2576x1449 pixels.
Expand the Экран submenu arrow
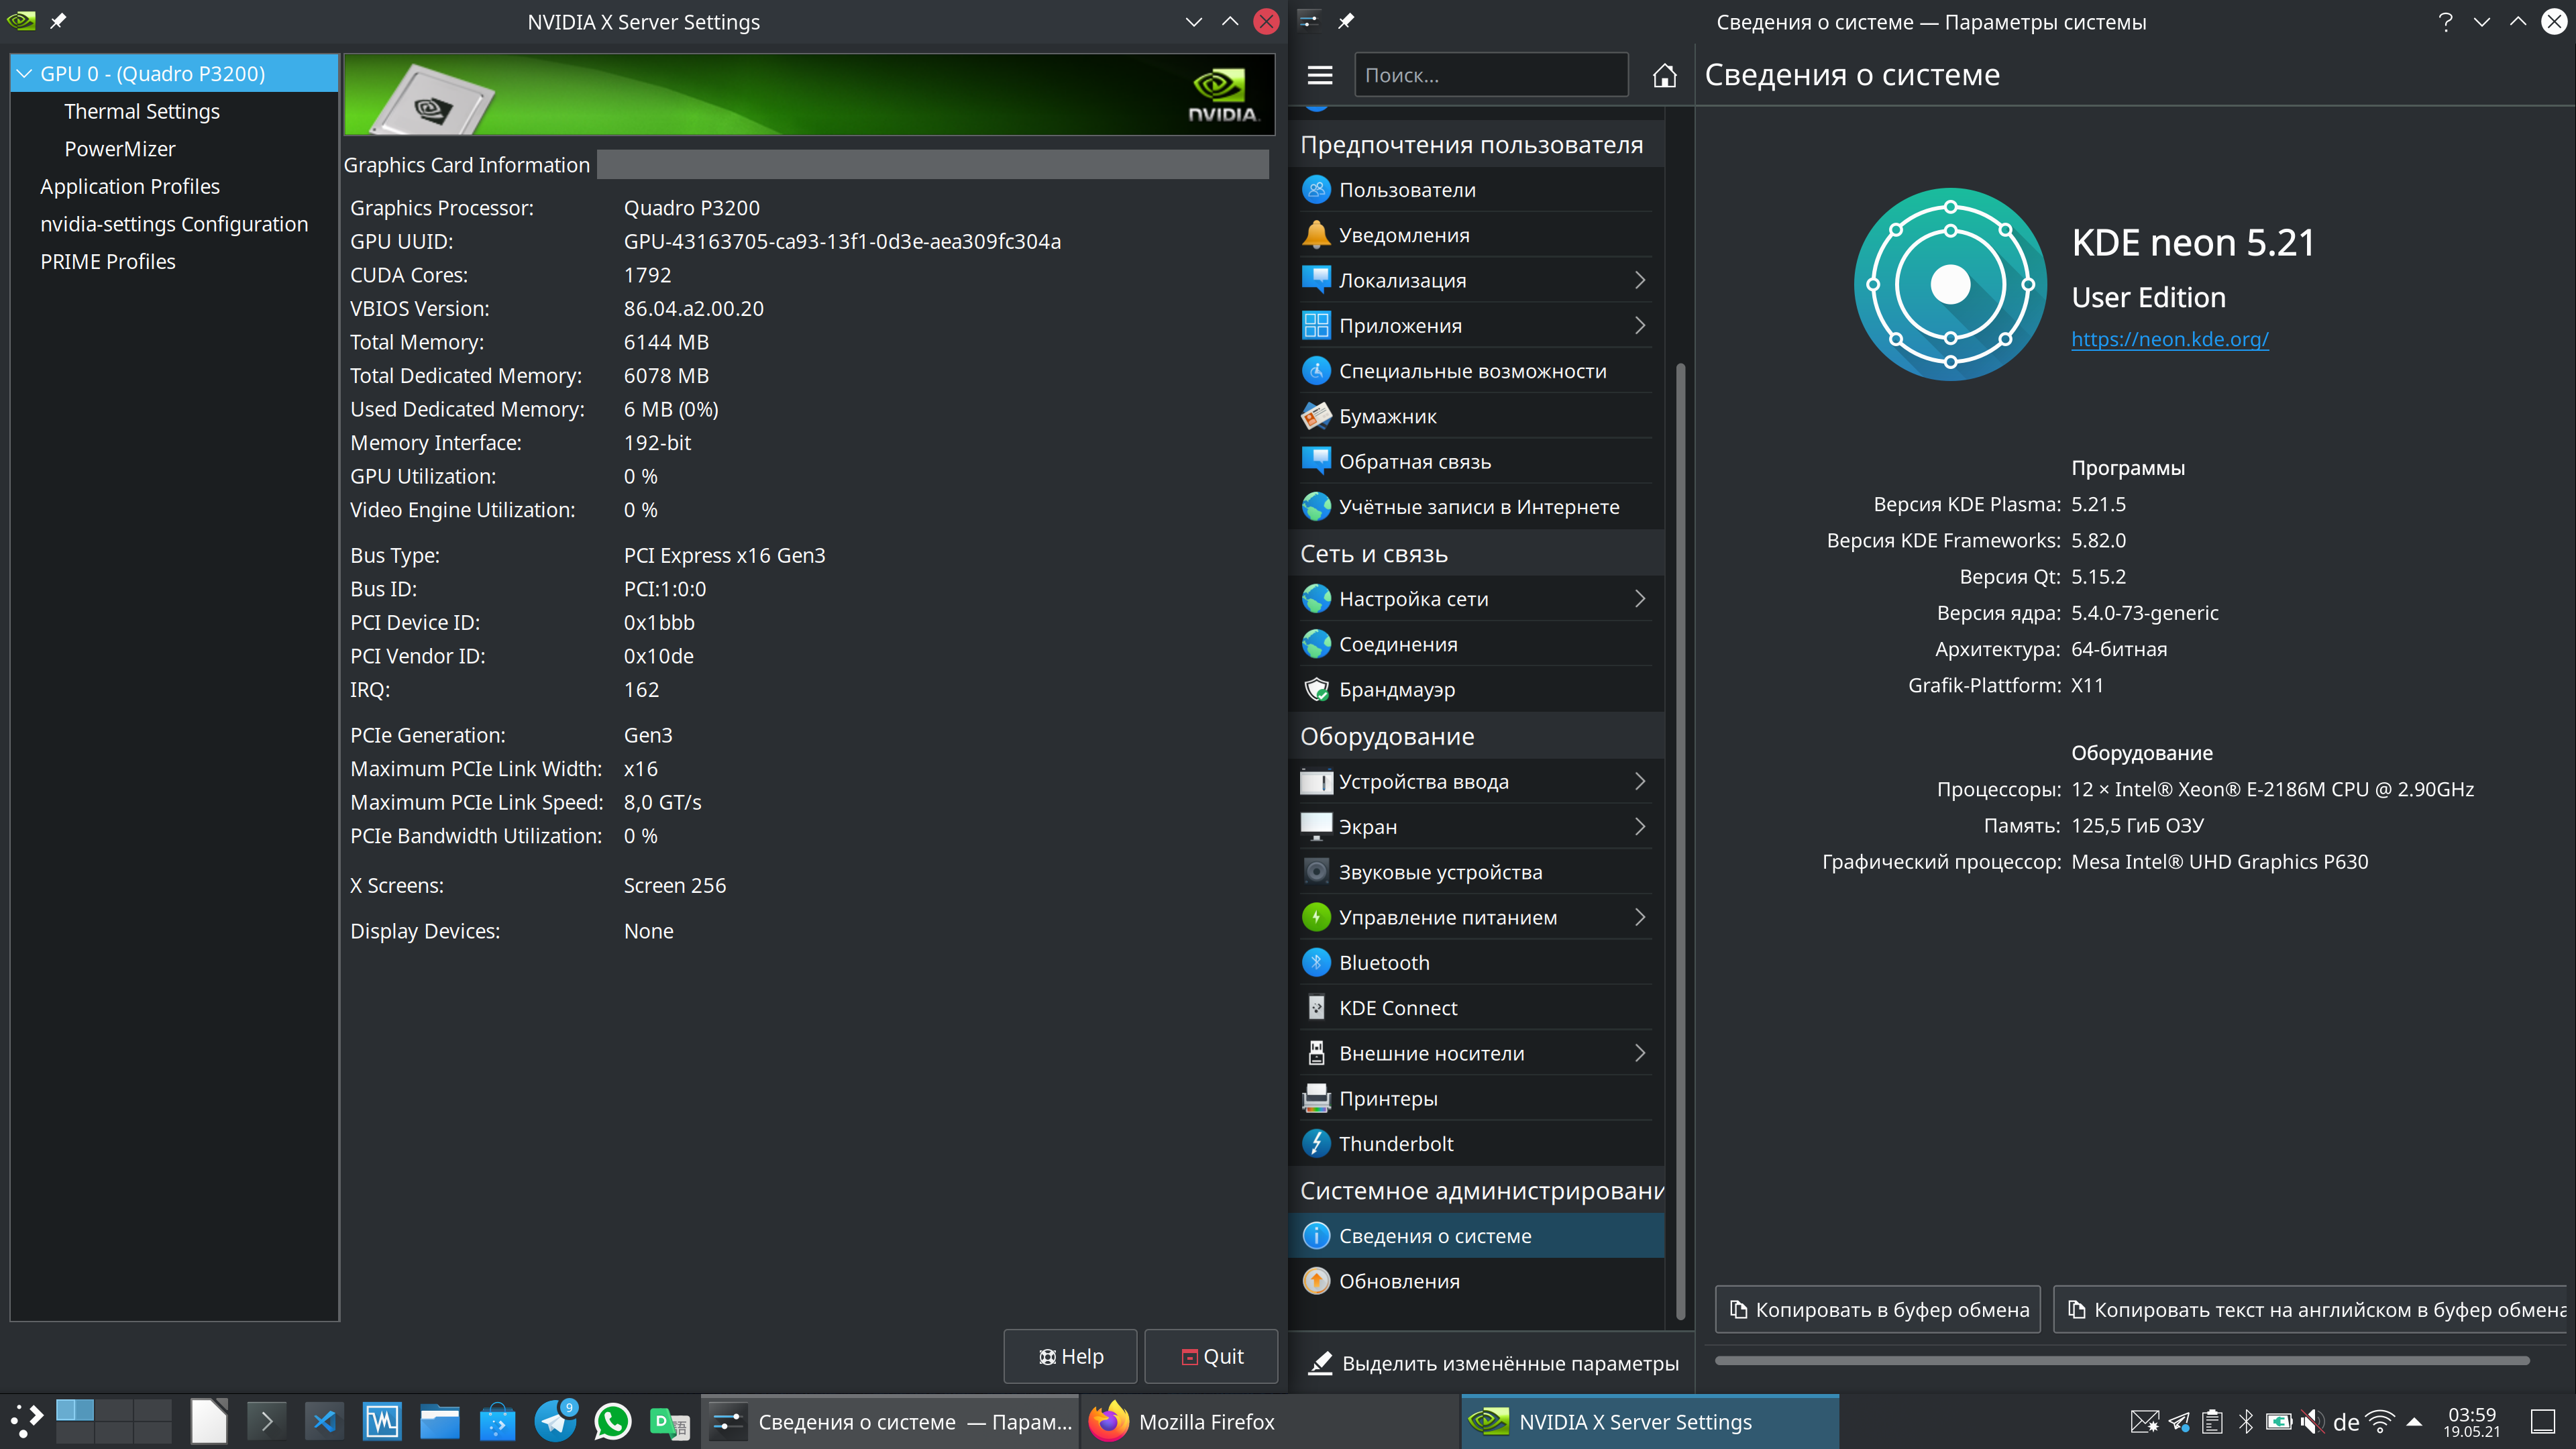click(x=1640, y=826)
